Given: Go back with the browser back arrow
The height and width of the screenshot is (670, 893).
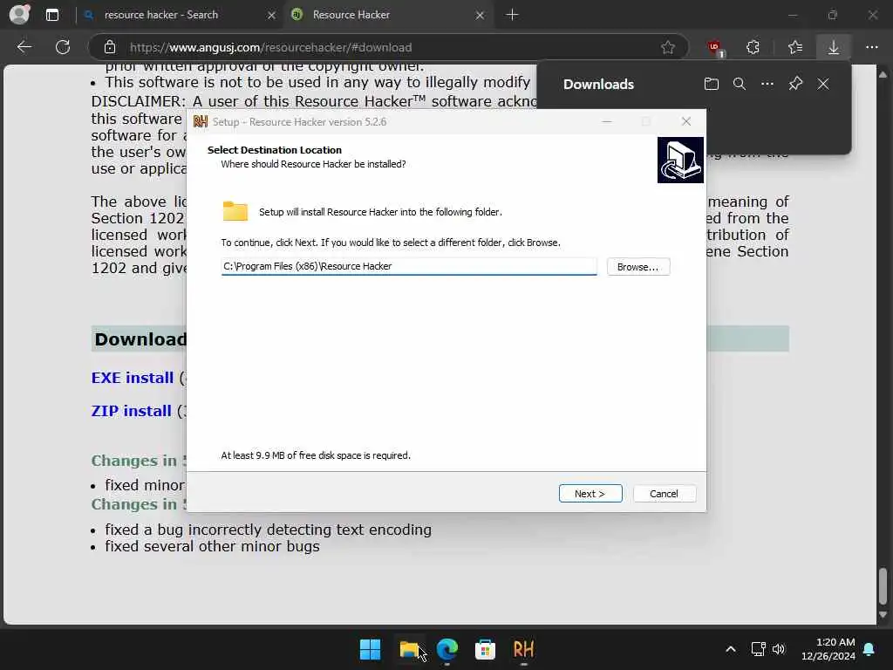Looking at the screenshot, I should point(24,47).
